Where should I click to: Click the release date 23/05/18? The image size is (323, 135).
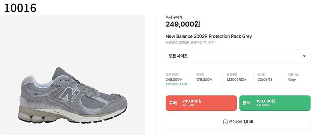[x=265, y=80]
